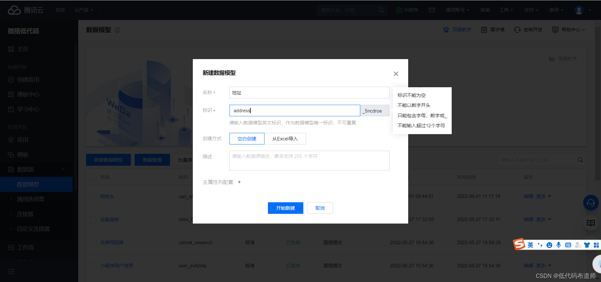
Task: Check the 设备报修 row checkbox
Action: 93,220
